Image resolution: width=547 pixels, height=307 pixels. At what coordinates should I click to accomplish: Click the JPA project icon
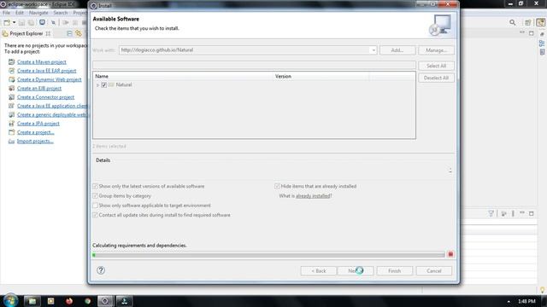click(x=11, y=124)
